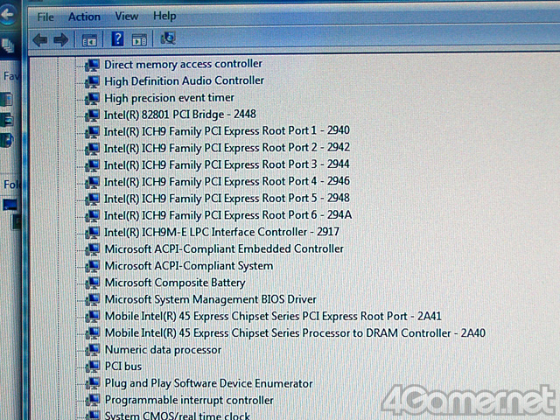
Task: Open the File menu
Action: [x=45, y=17]
